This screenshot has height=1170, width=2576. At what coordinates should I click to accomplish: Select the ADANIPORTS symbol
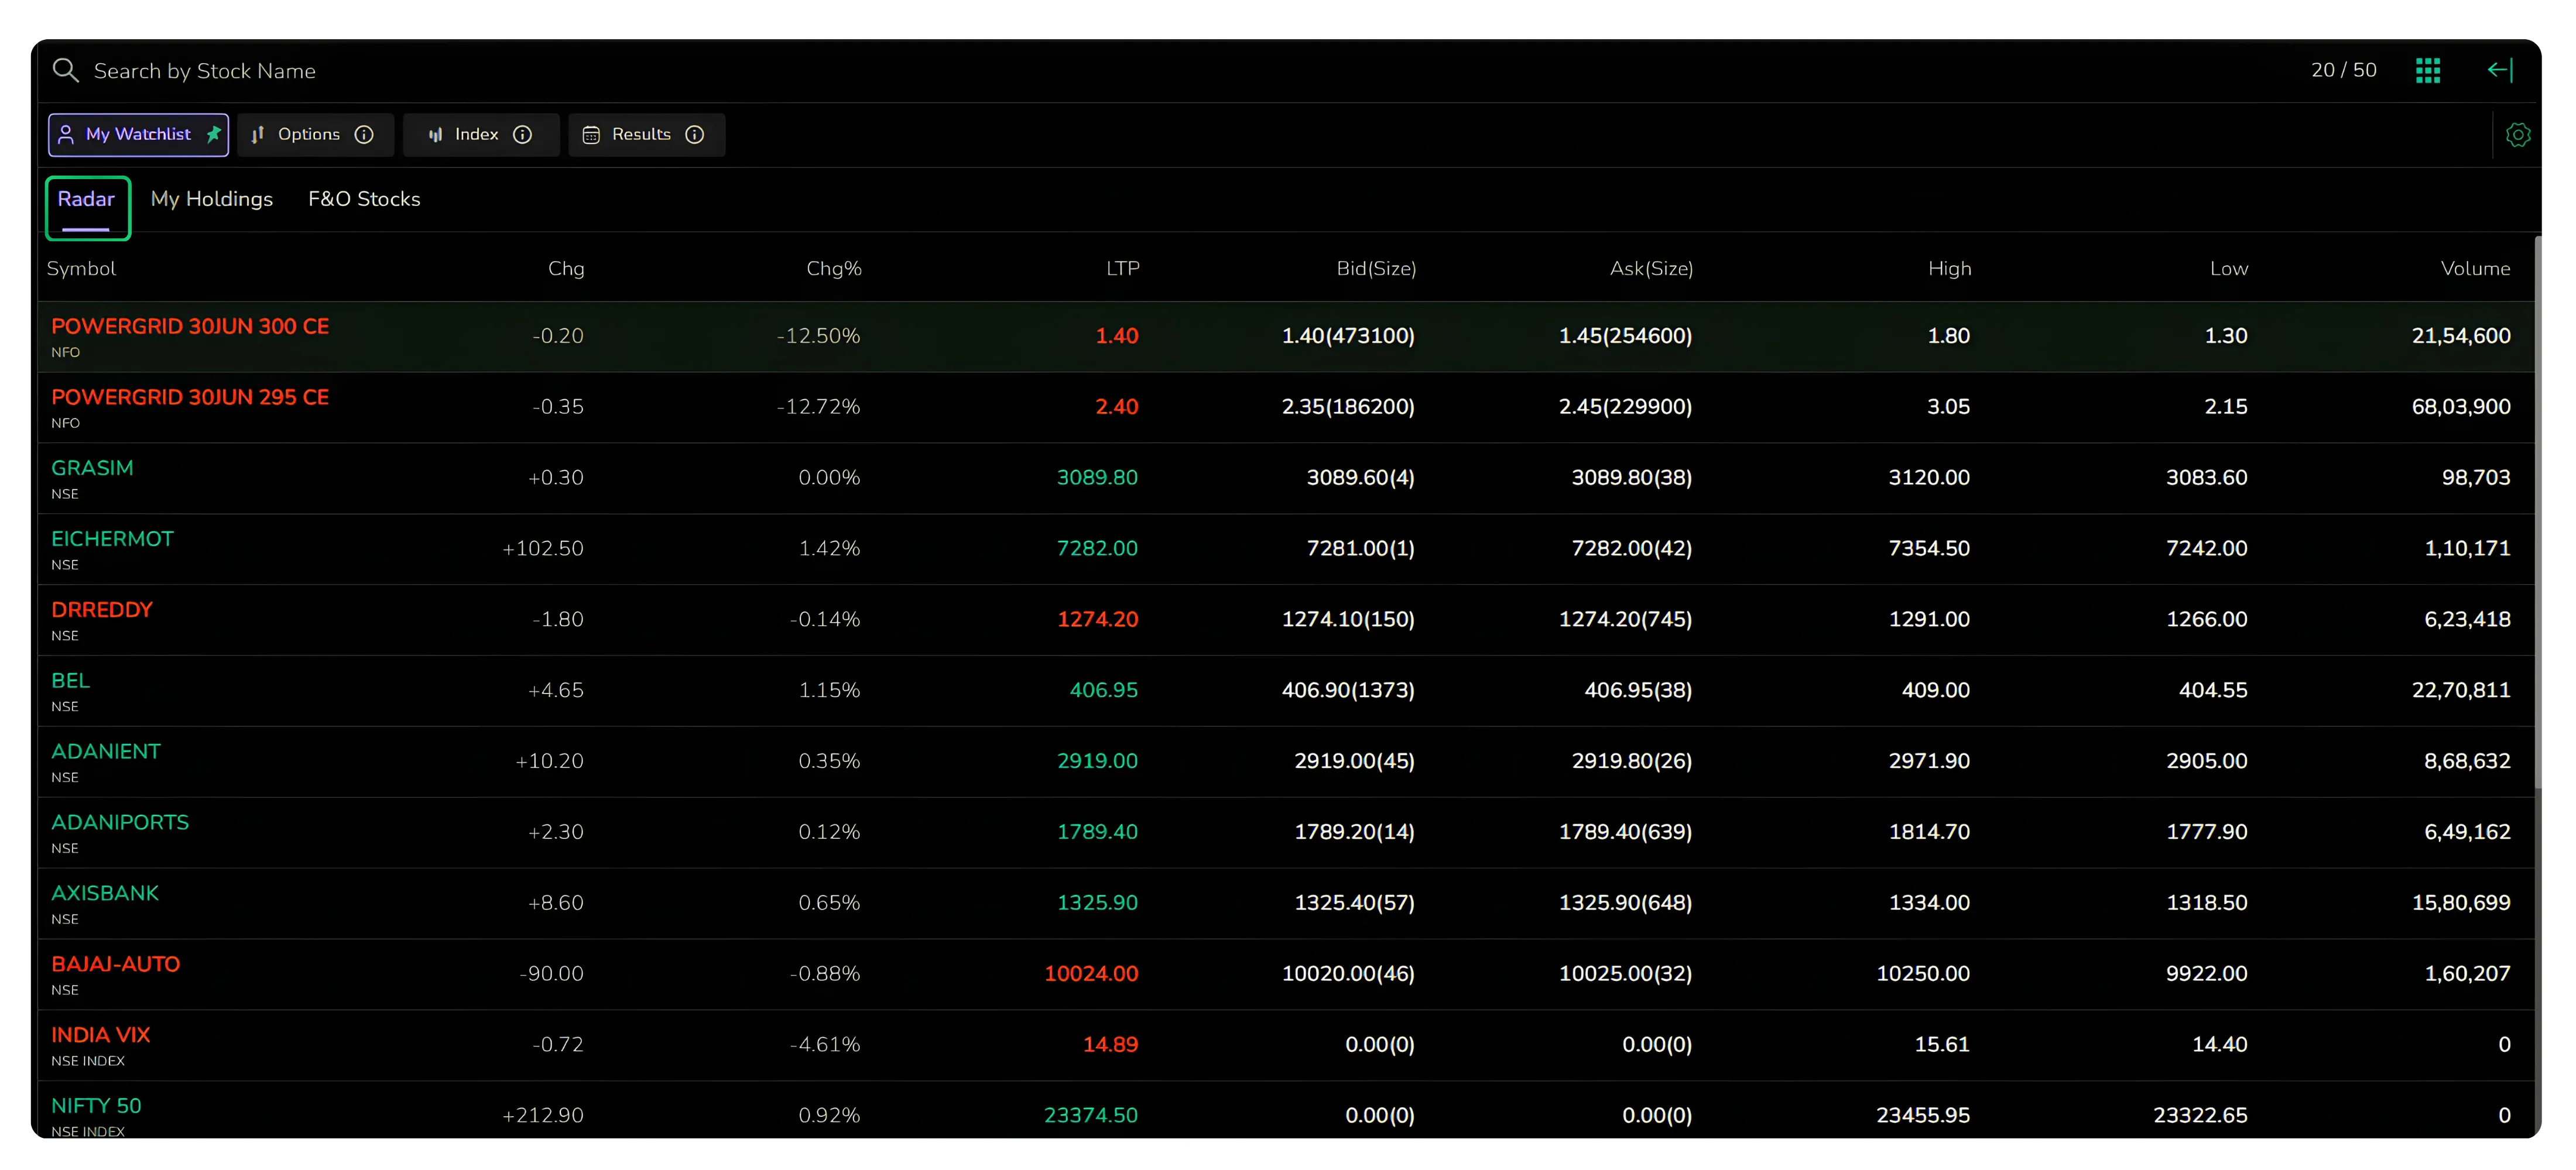coord(120,823)
